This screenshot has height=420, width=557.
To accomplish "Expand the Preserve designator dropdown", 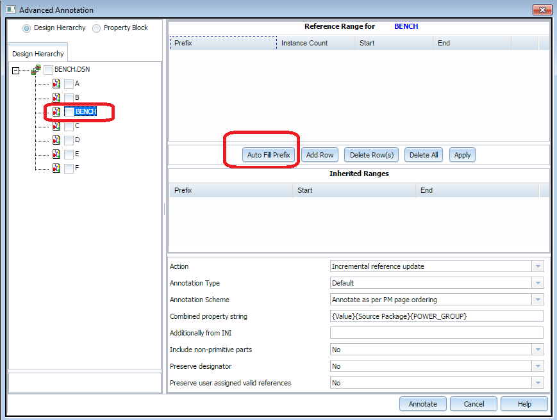I will 538,366.
